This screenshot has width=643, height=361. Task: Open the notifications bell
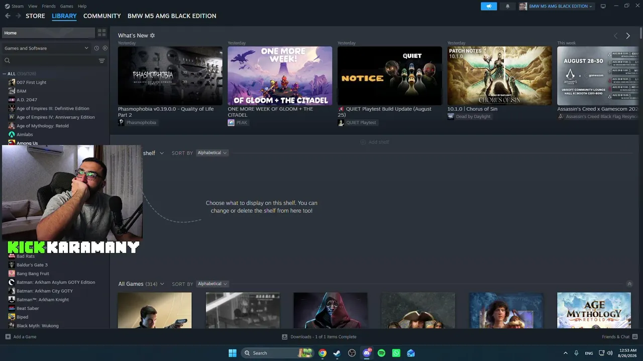click(507, 6)
